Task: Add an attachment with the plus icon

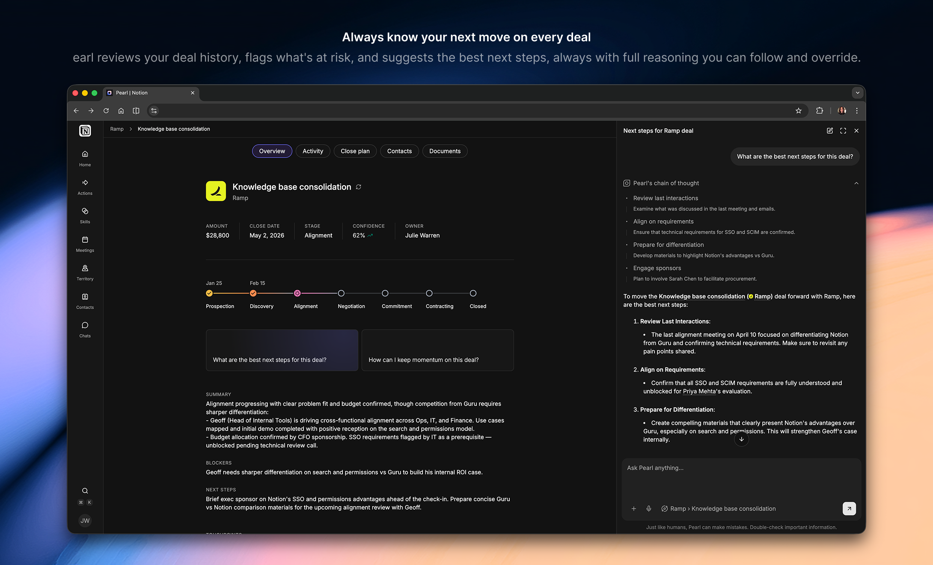Action: pyautogui.click(x=633, y=508)
